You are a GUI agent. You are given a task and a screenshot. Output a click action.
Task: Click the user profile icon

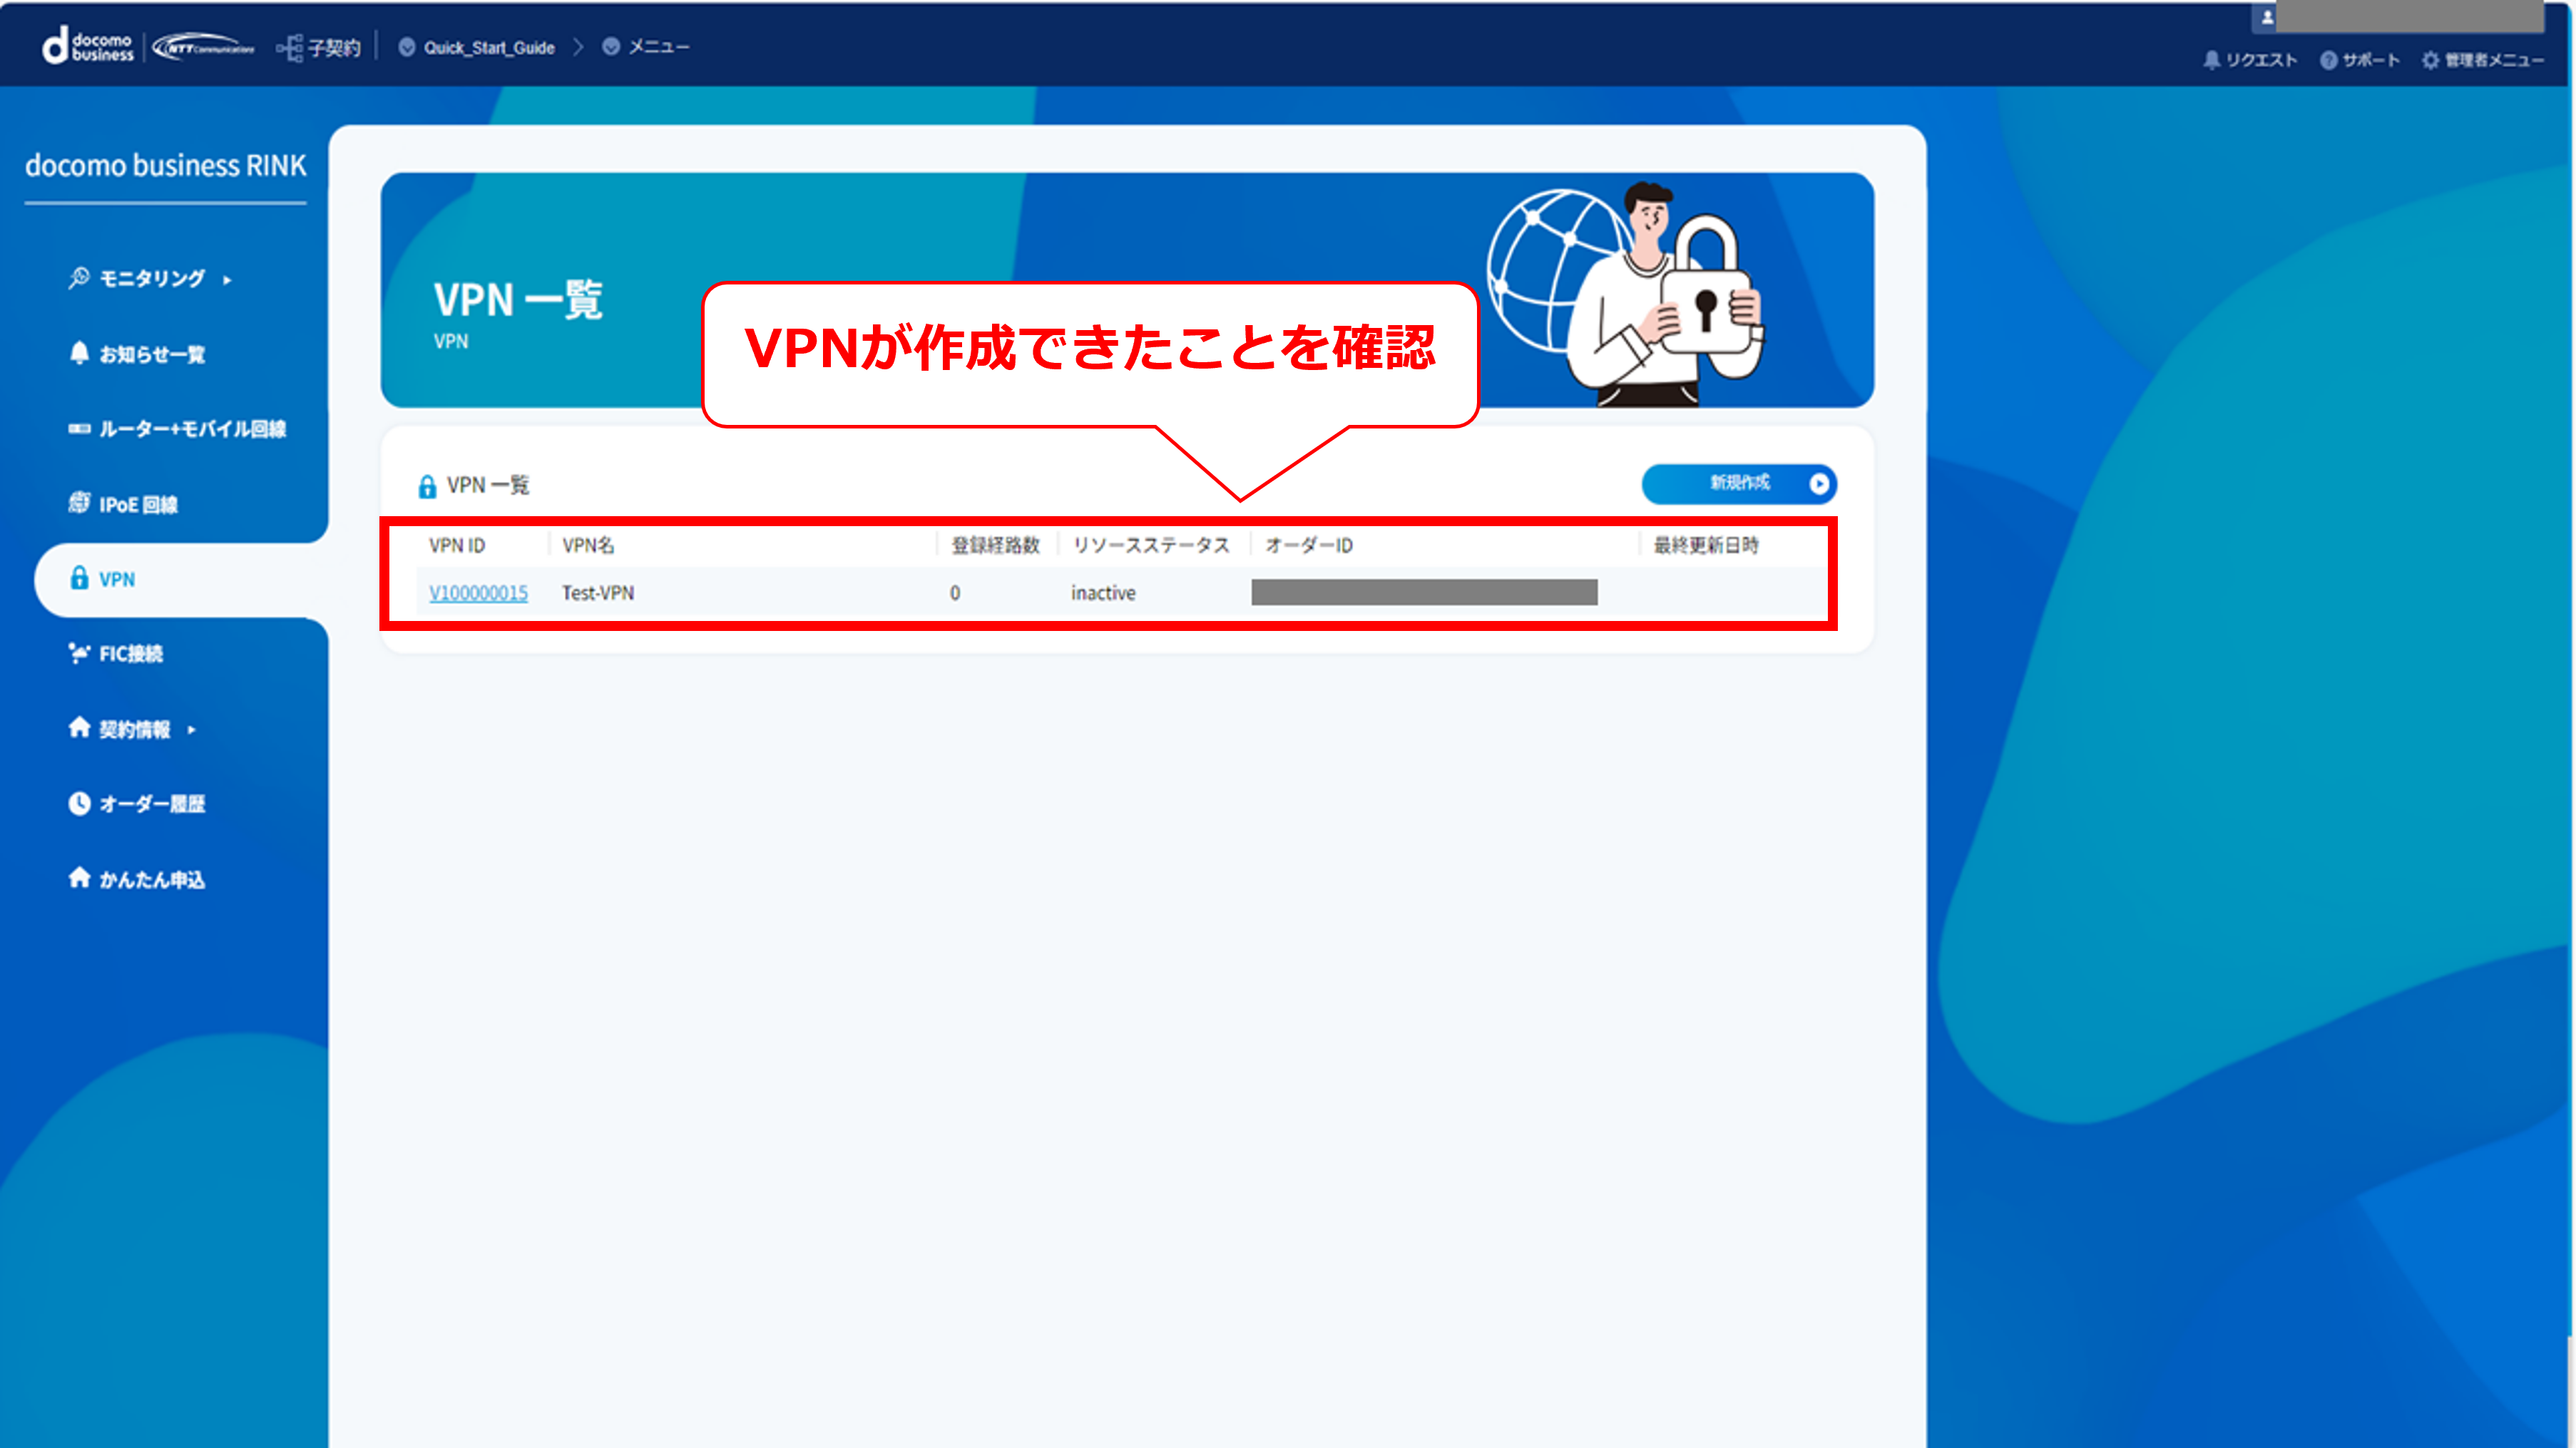tap(2267, 17)
